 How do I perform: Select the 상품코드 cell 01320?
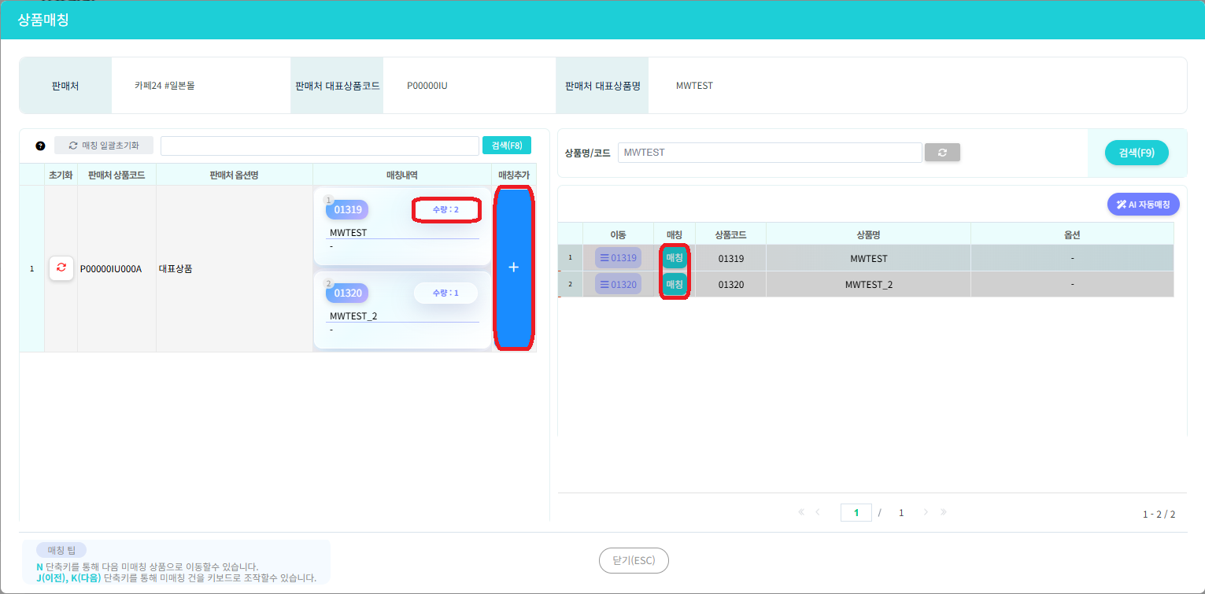(730, 284)
